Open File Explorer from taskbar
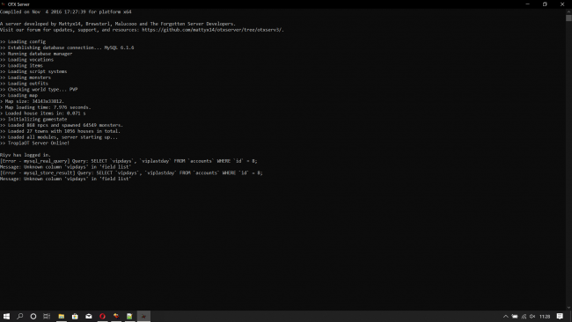This screenshot has width=572, height=322. [62, 316]
